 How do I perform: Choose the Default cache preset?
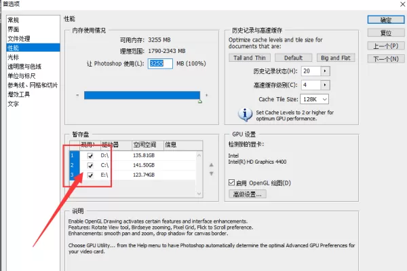pyautogui.click(x=293, y=58)
